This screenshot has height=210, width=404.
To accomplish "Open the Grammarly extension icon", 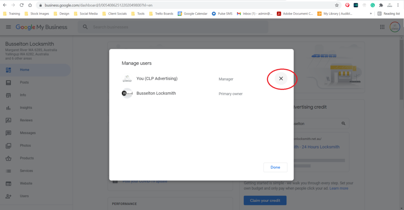I will 372,5.
